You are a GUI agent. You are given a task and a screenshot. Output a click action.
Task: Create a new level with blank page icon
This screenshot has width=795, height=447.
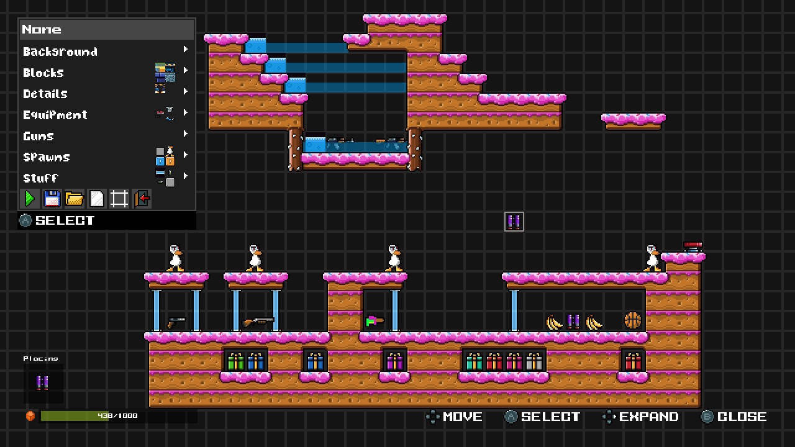[x=96, y=199]
